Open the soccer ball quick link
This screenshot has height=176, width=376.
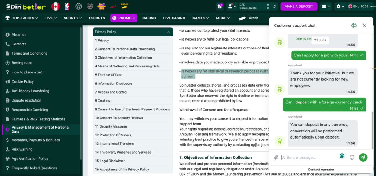pos(79,7)
